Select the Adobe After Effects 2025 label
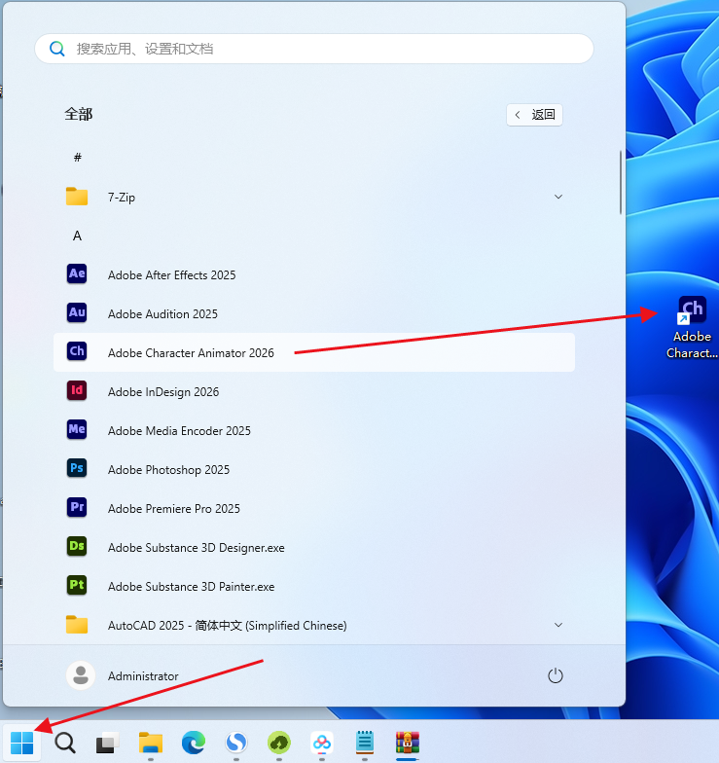Screen dimensions: 719x763 (x=171, y=274)
